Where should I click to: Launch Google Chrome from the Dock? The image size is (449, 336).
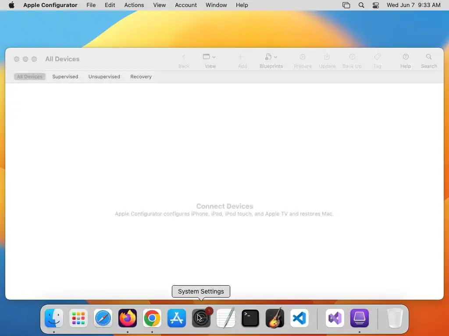tap(152, 318)
